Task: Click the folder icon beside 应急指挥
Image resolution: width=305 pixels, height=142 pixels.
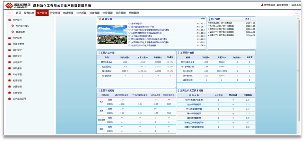Action: pyautogui.click(x=10, y=63)
